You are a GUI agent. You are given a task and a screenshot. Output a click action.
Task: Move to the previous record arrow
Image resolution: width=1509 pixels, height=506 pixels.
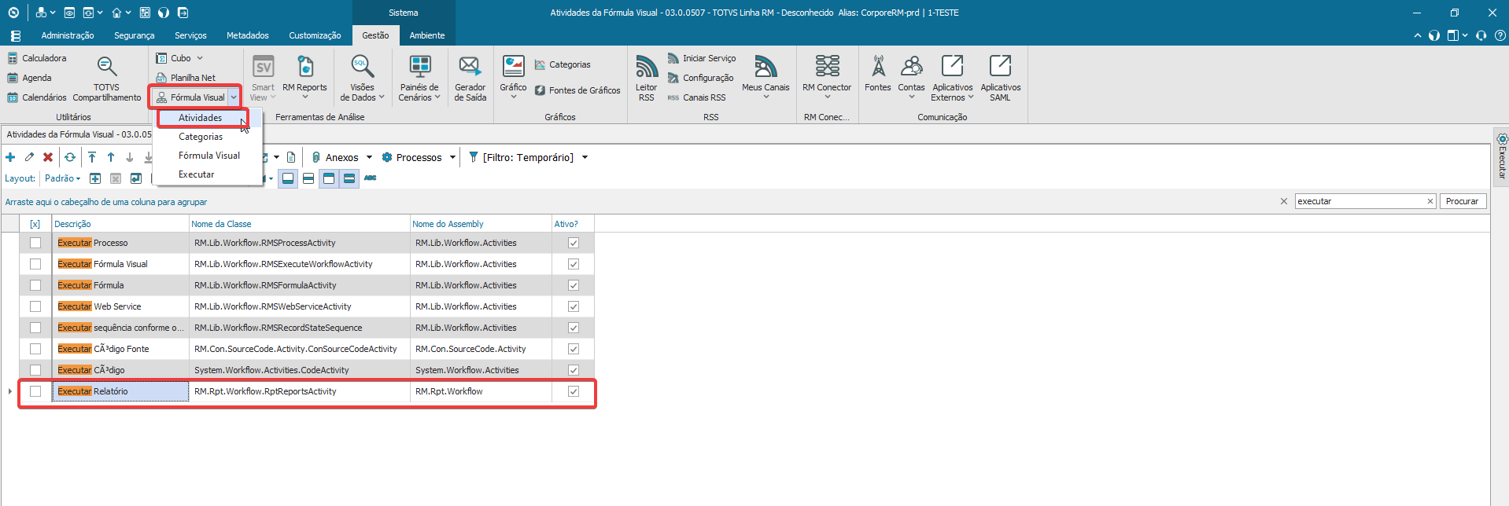(111, 157)
